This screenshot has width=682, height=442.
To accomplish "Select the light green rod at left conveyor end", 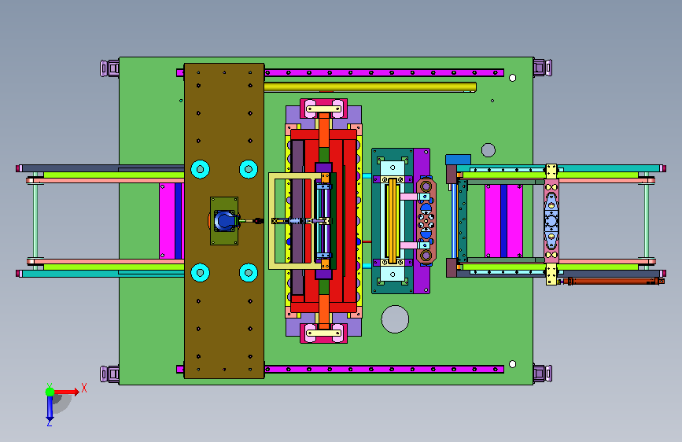I will (35, 221).
